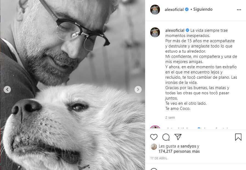Viewport: 246px width, 170px height.
Task: Go to next photo with right arrow
Action: pyautogui.click(x=138, y=89)
